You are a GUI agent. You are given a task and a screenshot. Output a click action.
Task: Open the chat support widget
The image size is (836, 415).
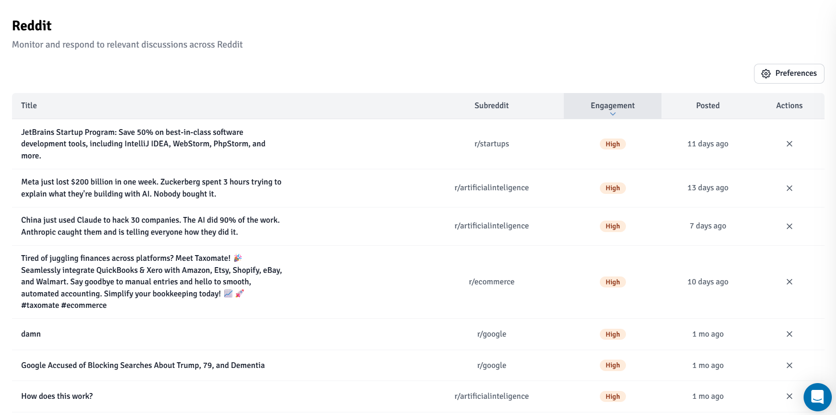[x=817, y=397]
